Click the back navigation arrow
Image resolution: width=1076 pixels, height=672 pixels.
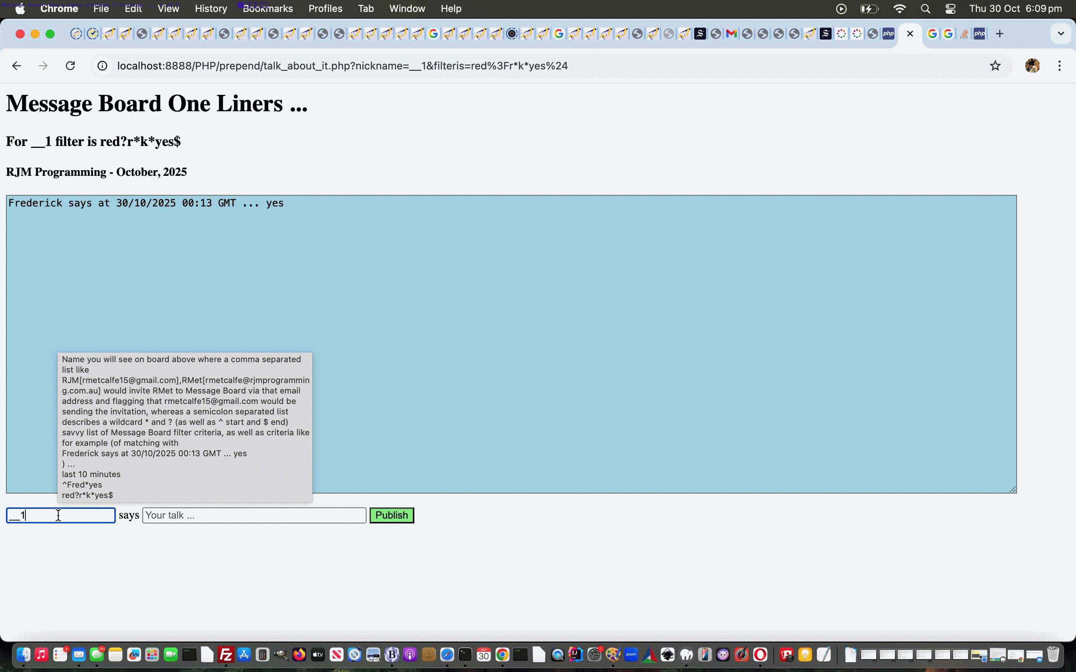16,65
